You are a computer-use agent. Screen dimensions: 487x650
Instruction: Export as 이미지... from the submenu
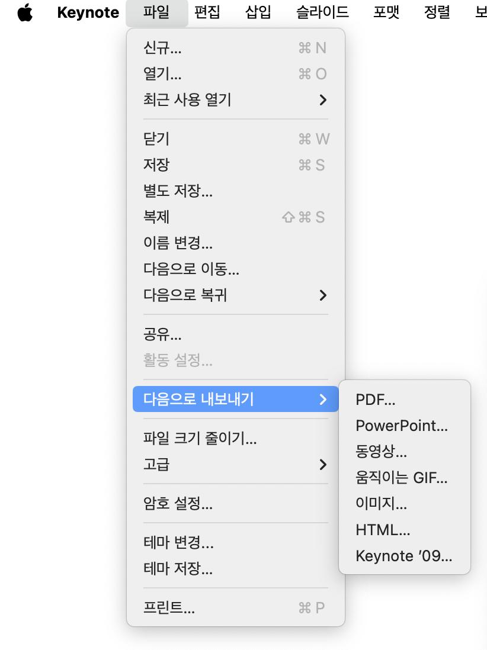click(405, 504)
